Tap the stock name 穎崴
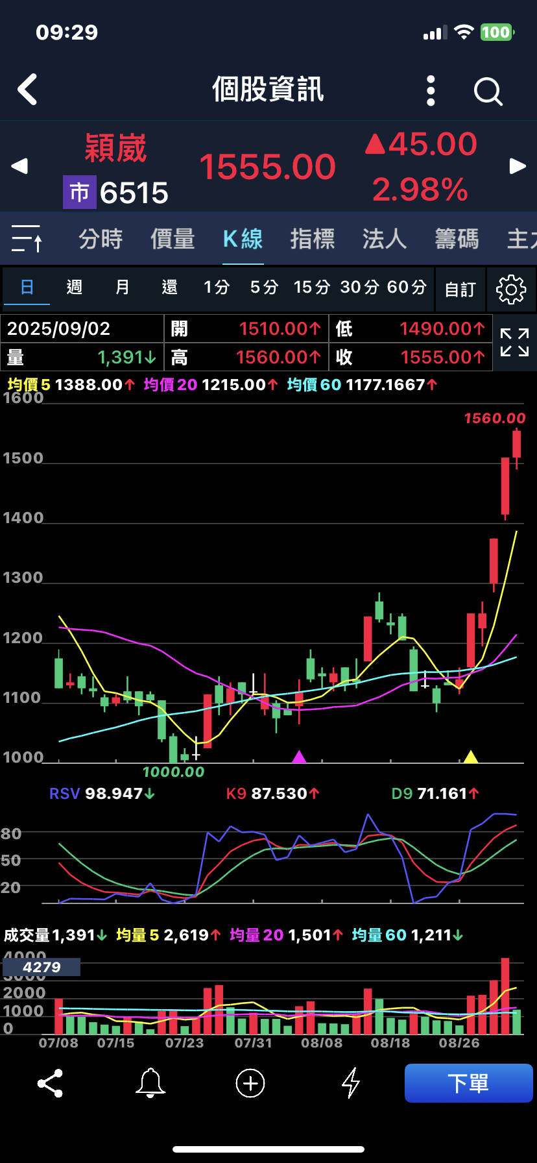Viewport: 537px width, 1163px height. 116,149
